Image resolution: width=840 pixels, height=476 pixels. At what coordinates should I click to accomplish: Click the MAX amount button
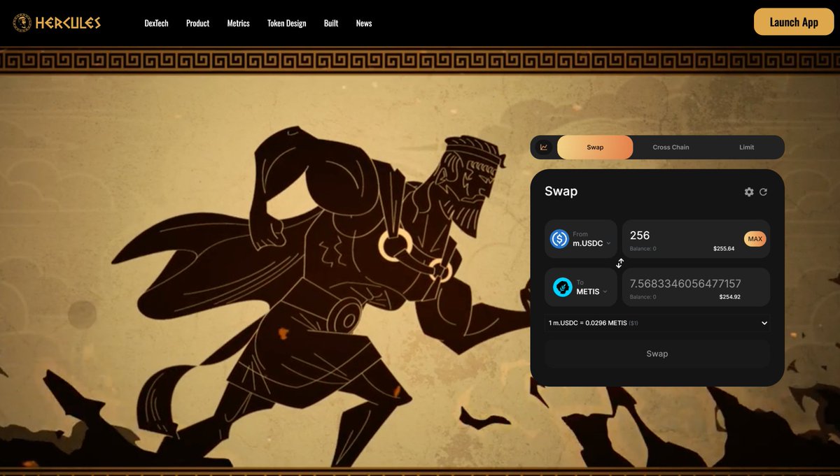[755, 239]
